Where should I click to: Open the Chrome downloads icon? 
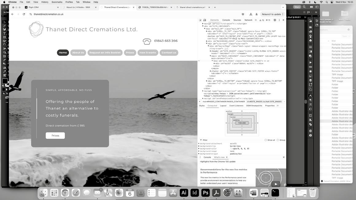(x=251, y=14)
